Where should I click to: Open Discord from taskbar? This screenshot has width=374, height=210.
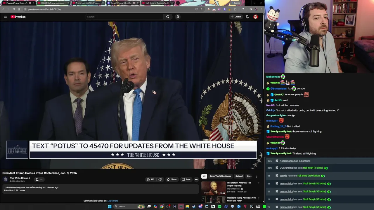pyautogui.click(x=200, y=206)
